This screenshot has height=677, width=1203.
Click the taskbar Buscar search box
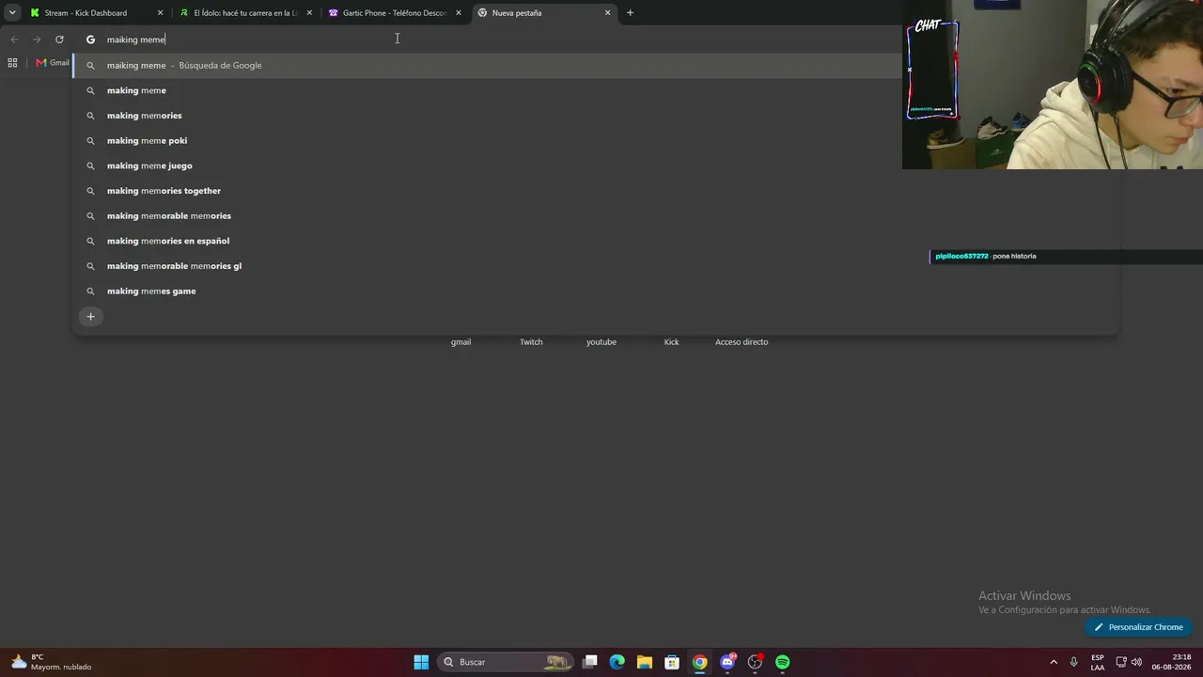point(507,662)
